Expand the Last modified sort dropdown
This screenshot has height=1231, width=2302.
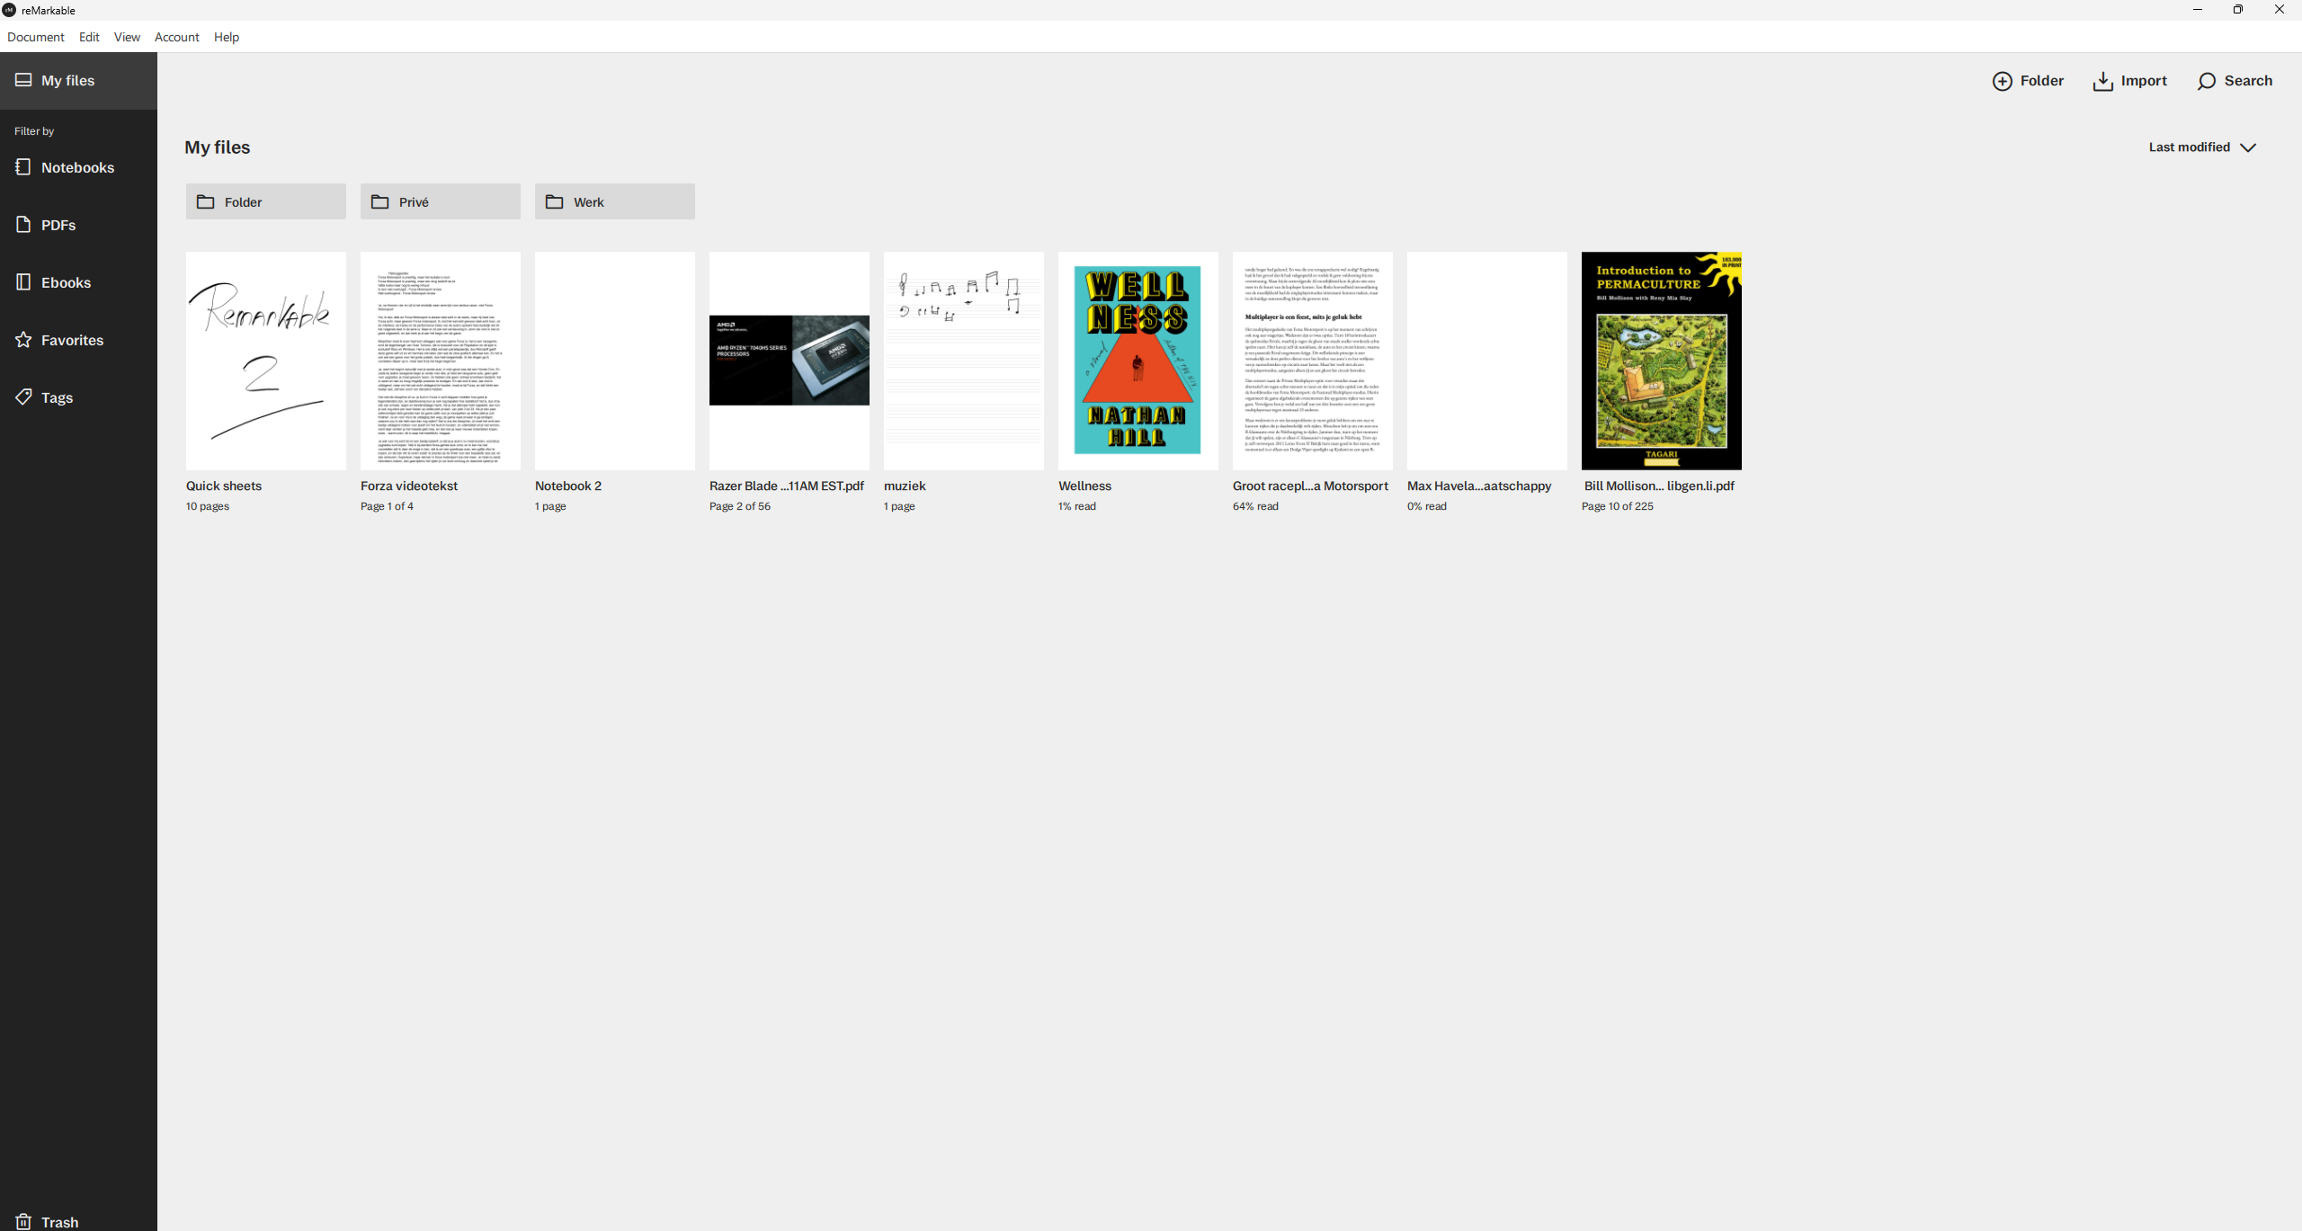2202,147
